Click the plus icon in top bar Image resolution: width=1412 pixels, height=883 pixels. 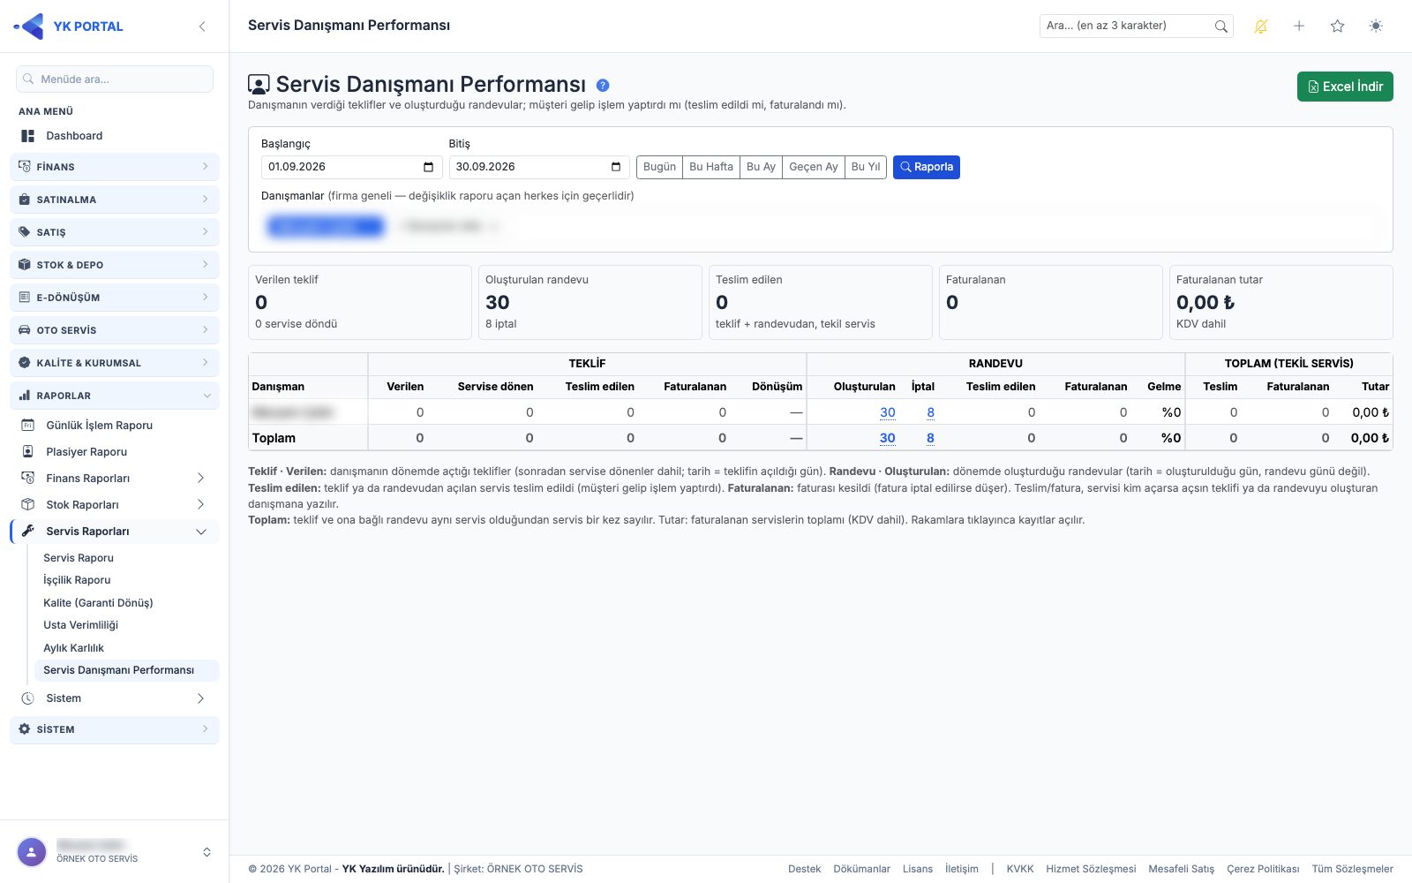pyautogui.click(x=1299, y=26)
